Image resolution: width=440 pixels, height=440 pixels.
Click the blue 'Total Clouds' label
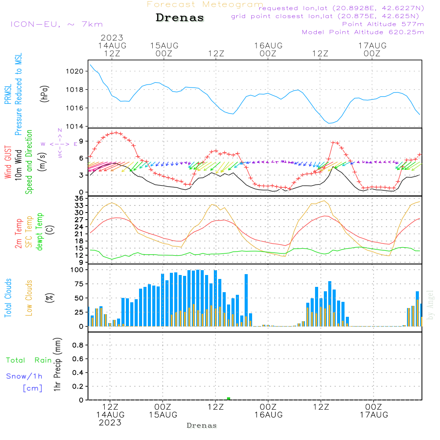pyautogui.click(x=8, y=298)
